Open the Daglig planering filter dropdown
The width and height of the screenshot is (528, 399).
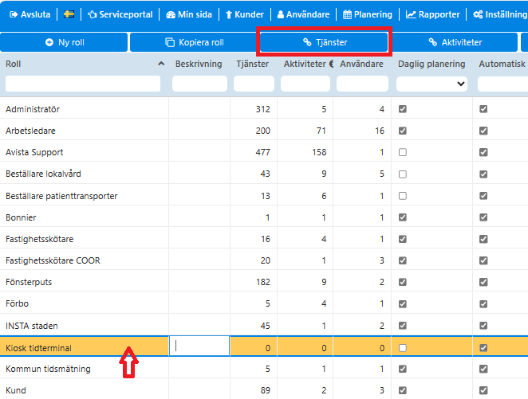pyautogui.click(x=431, y=84)
